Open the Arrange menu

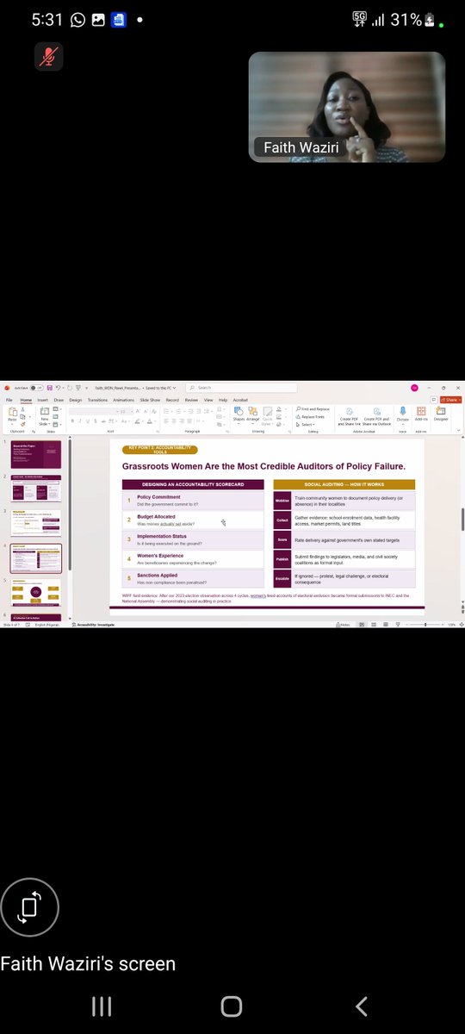tap(253, 414)
